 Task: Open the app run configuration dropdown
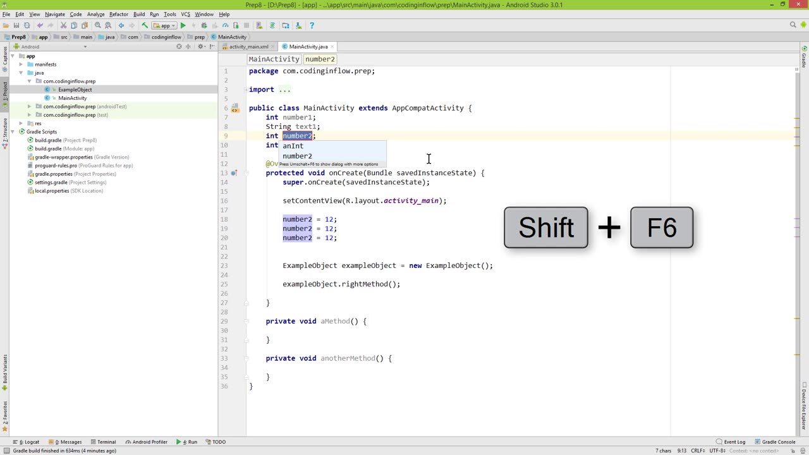[x=164, y=25]
